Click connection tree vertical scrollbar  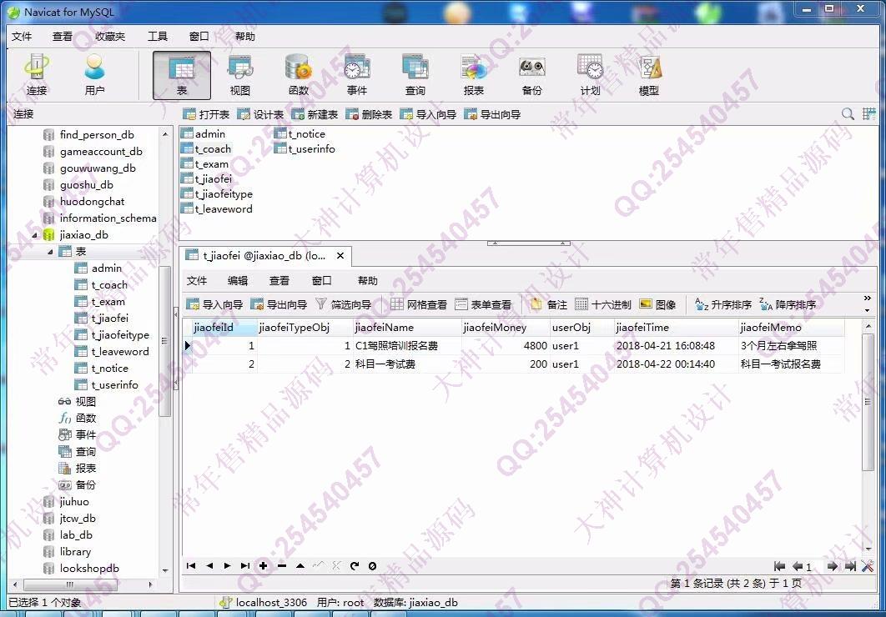point(165,340)
